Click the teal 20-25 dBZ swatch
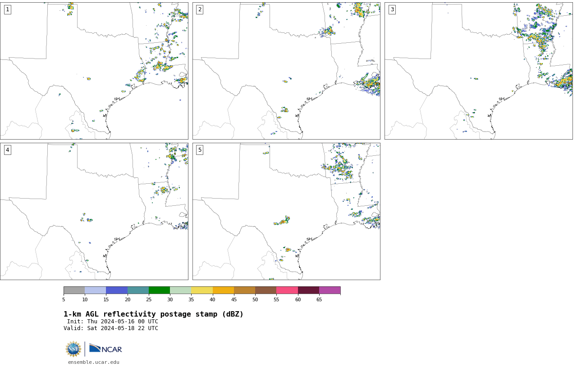The height and width of the screenshot is (367, 577). [x=138, y=290]
